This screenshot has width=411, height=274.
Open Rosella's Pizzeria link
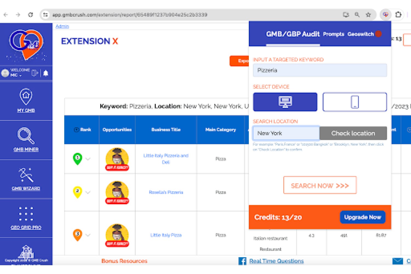point(166,192)
